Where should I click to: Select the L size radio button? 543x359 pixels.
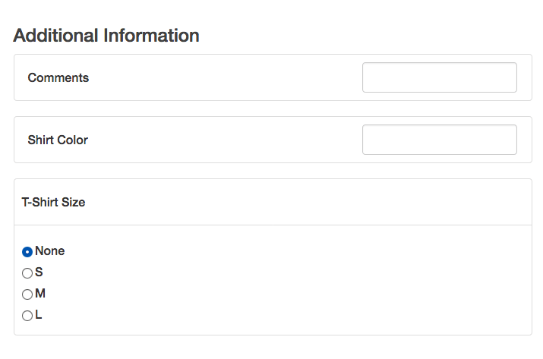click(x=27, y=316)
